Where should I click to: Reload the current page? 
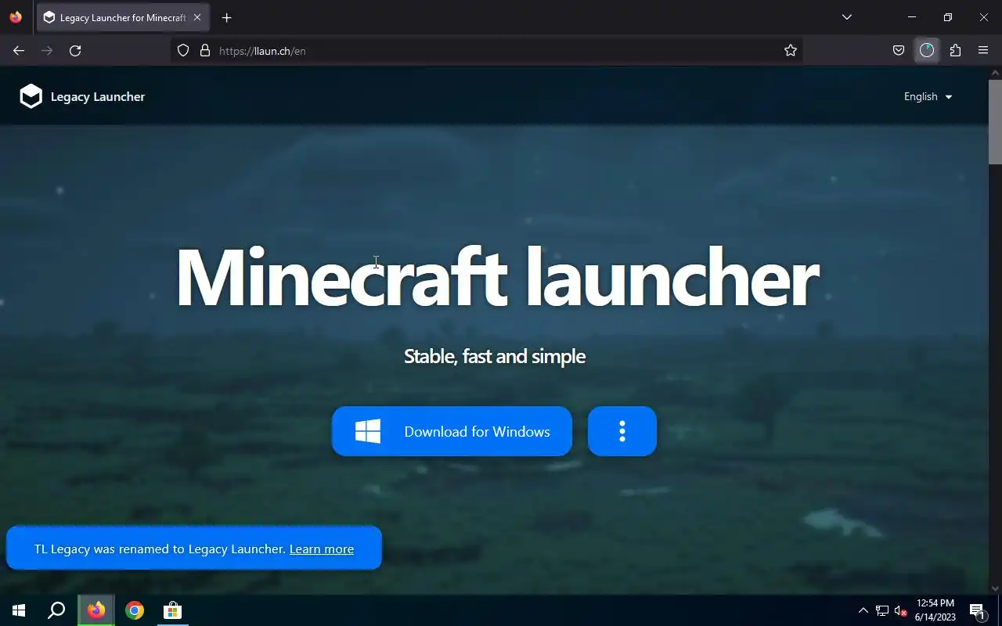(x=75, y=51)
